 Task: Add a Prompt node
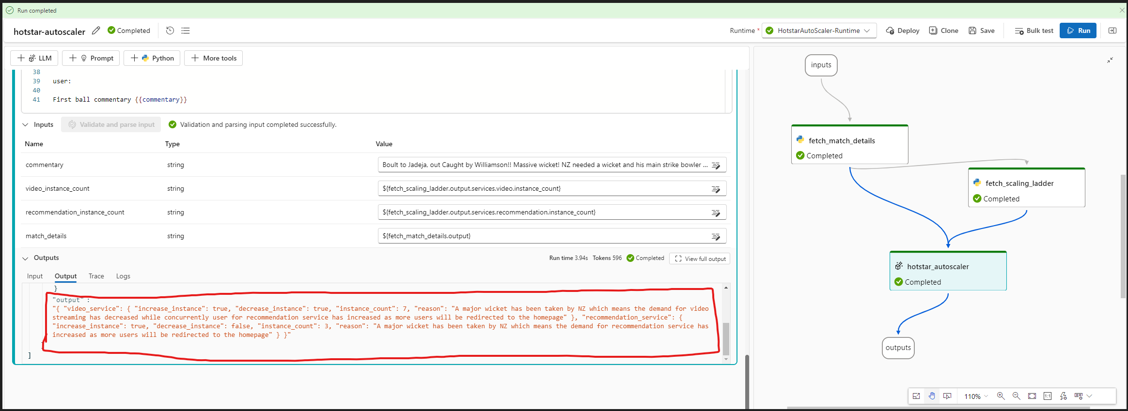91,58
